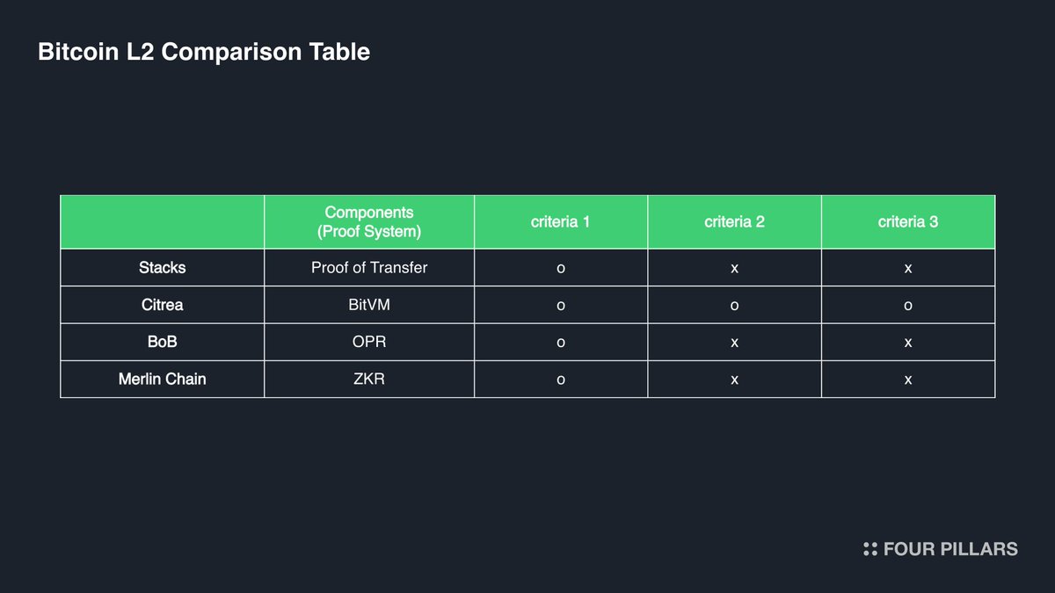Select the criteria 2 column header

734,222
